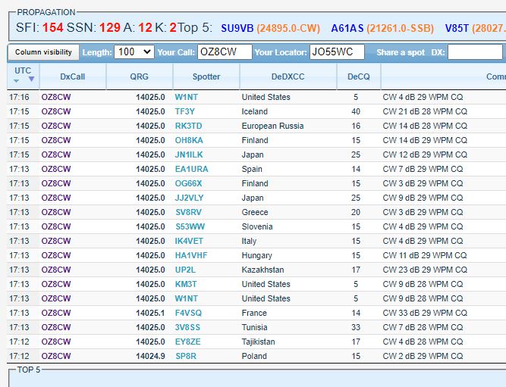This screenshot has height=387, width=506.
Task: Edit the Your Call field OZ8CW
Action: coord(225,52)
